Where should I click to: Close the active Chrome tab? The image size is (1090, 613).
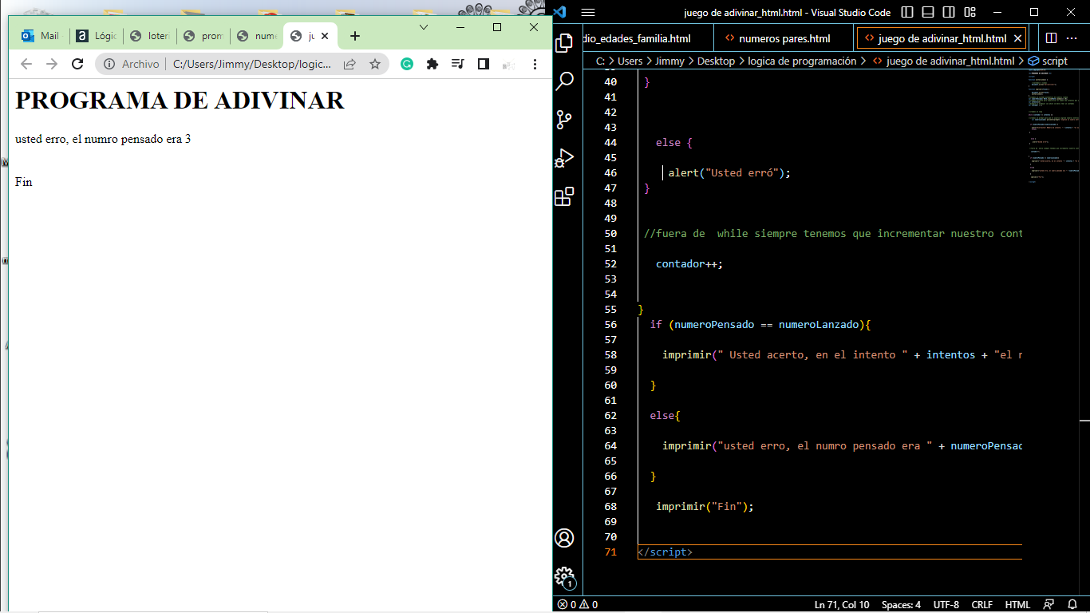[325, 36]
